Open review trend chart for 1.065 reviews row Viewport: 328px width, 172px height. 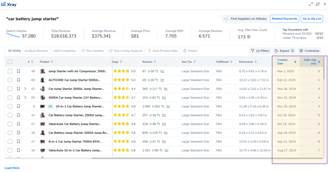(x=168, y=107)
